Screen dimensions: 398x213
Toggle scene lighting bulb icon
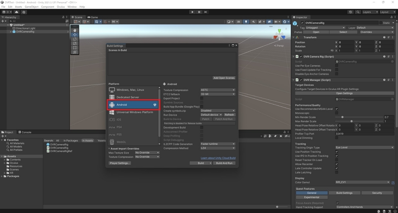click(x=246, y=22)
